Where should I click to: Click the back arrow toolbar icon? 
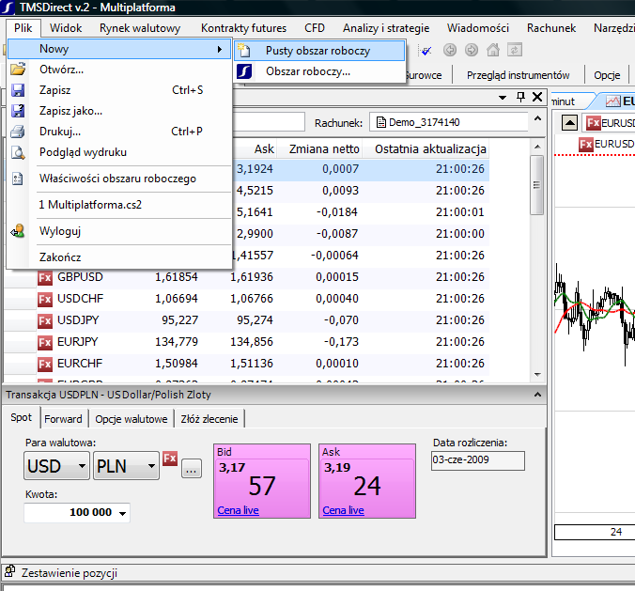click(450, 50)
